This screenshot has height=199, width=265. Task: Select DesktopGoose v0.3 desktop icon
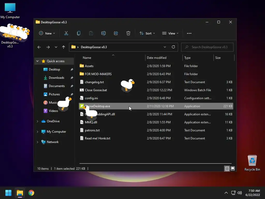(10, 36)
